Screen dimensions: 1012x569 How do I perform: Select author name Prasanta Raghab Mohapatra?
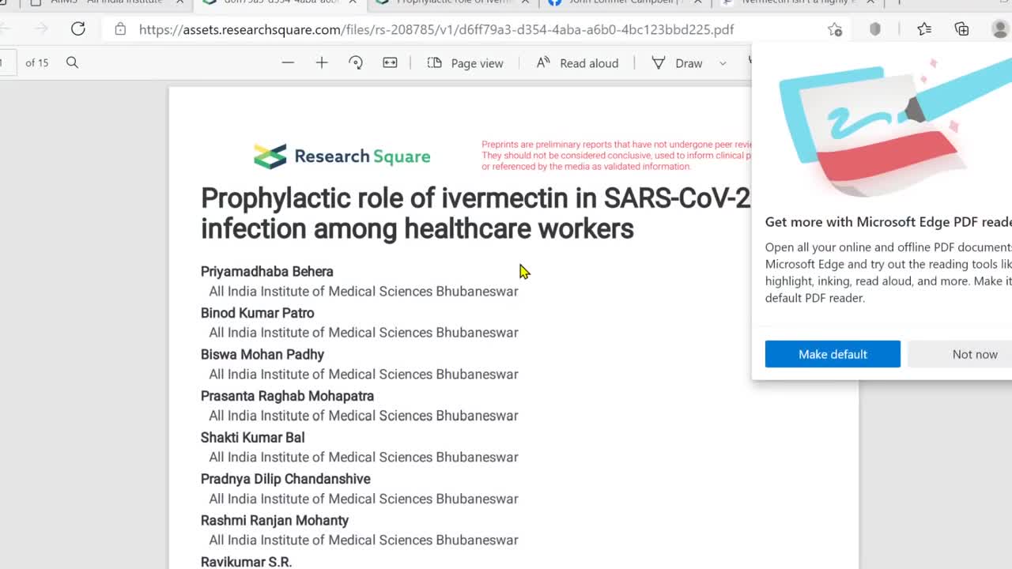[x=287, y=396]
